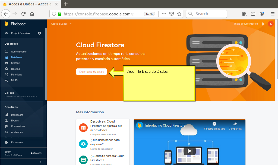Click the green padlock security icon
The width and height of the screenshot is (278, 165).
click(x=59, y=14)
